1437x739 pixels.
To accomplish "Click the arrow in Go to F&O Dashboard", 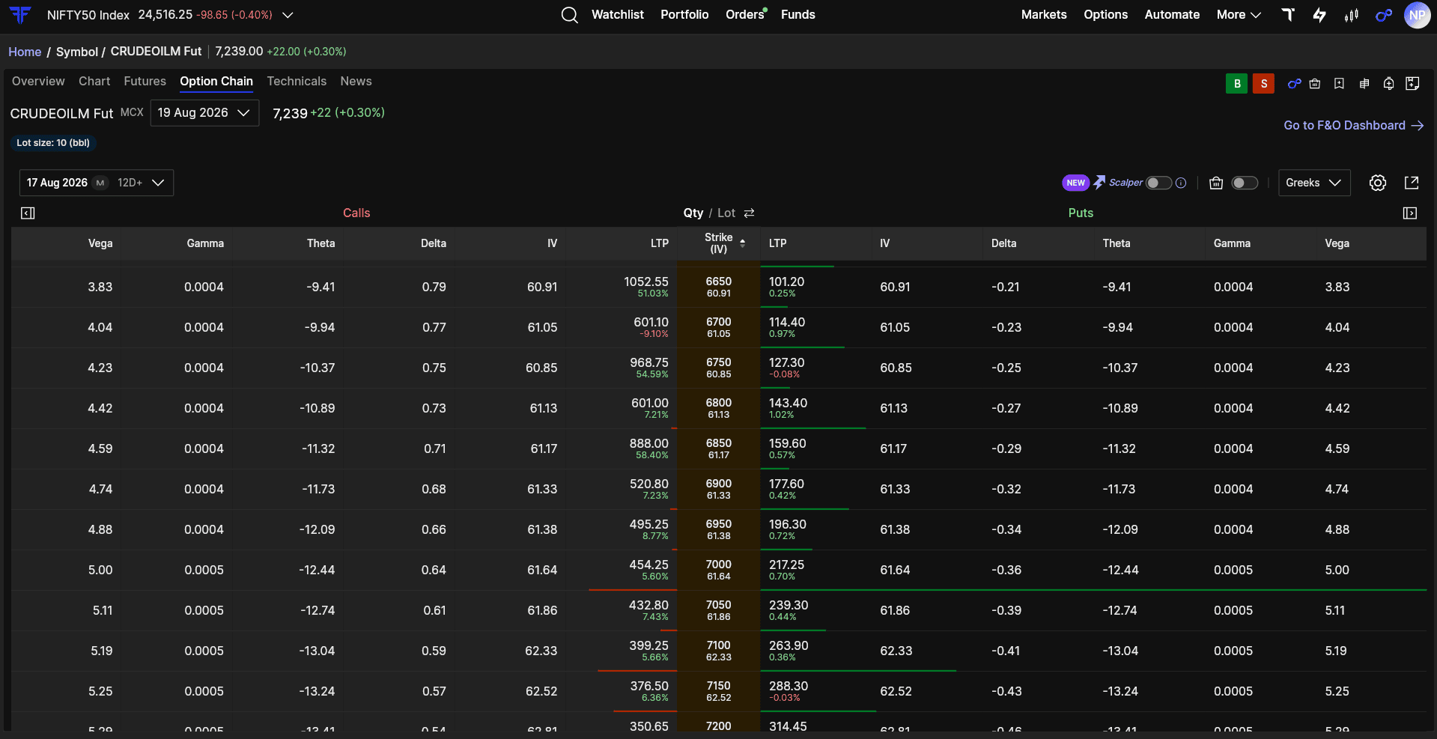I will pyautogui.click(x=1417, y=126).
